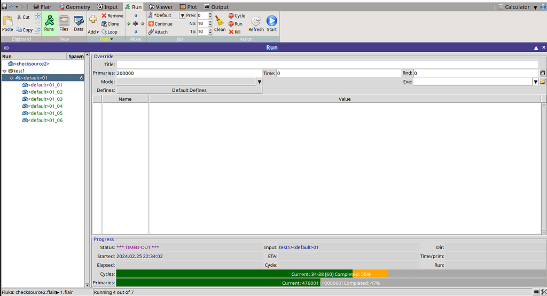The width and height of the screenshot is (547, 296).
Task: Click the Loop button
Action: click(x=110, y=31)
